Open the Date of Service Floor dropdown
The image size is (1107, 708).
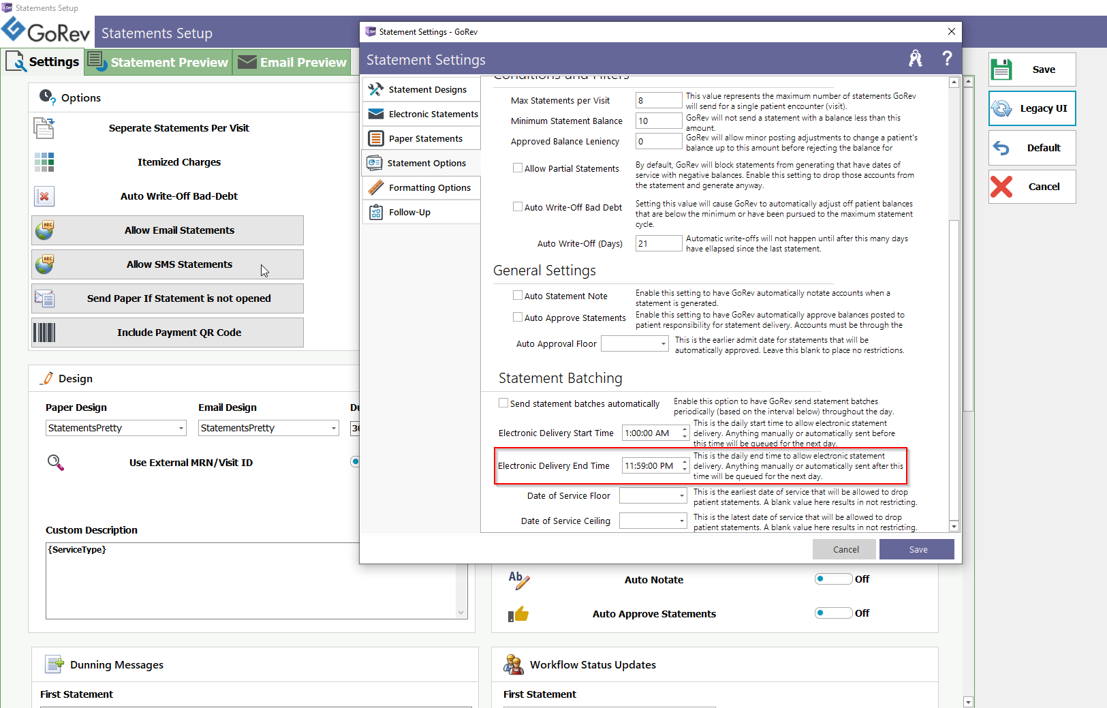click(682, 496)
